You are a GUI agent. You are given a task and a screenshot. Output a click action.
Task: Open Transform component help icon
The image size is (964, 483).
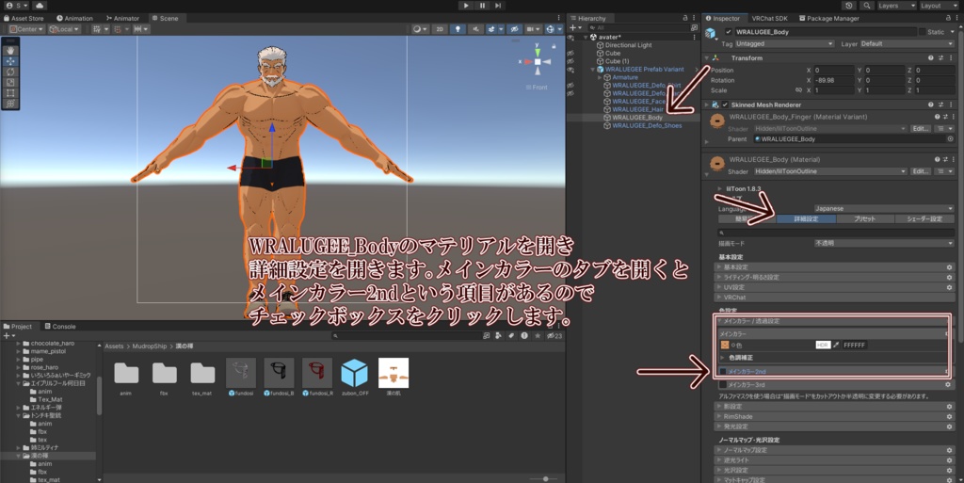pyautogui.click(x=931, y=57)
